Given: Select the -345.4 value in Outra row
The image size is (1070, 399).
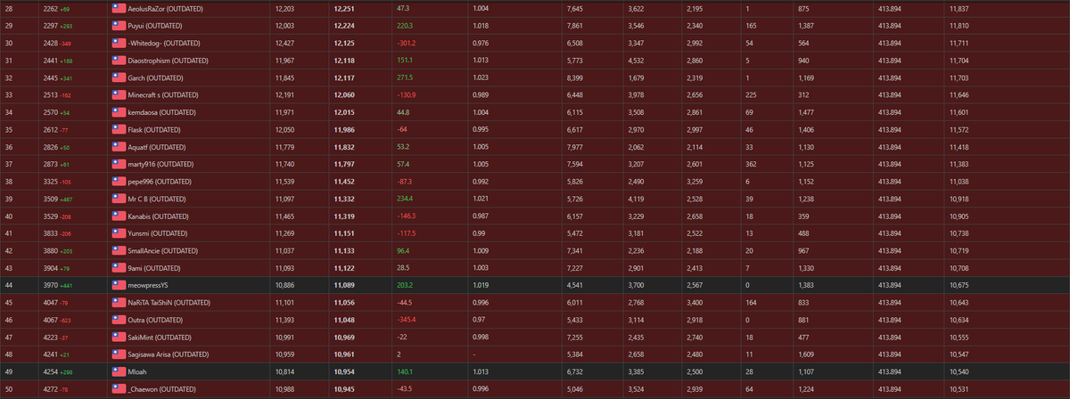Looking at the screenshot, I should coord(406,320).
